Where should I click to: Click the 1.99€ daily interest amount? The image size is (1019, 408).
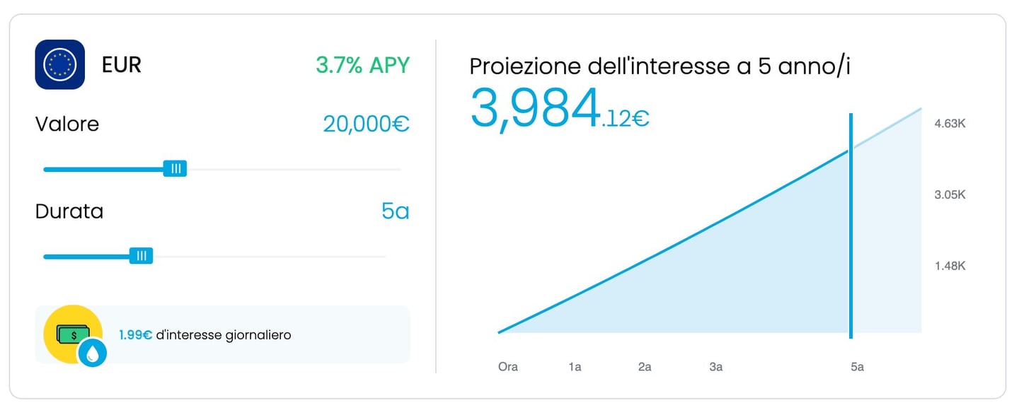coord(134,334)
